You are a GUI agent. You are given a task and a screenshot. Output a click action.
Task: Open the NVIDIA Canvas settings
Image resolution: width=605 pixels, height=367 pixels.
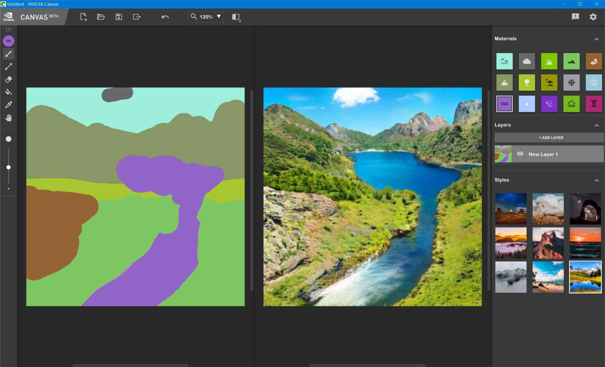coord(594,17)
